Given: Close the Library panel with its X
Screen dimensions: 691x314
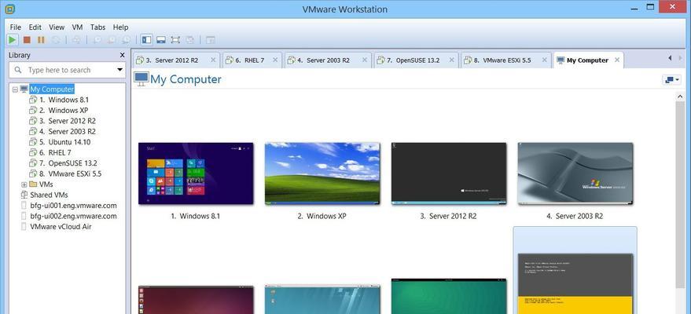Looking at the screenshot, I should 122,55.
